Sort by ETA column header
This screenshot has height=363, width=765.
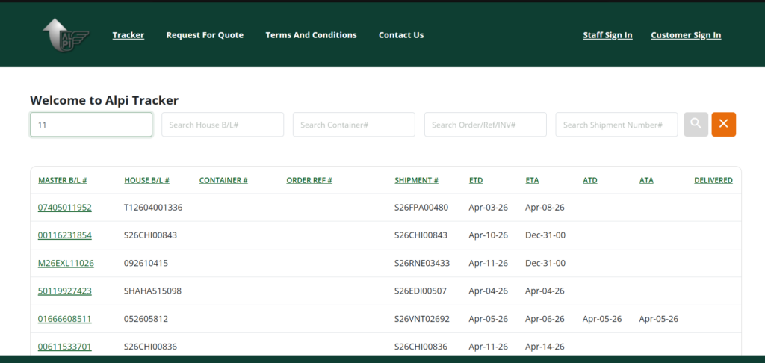pos(532,180)
